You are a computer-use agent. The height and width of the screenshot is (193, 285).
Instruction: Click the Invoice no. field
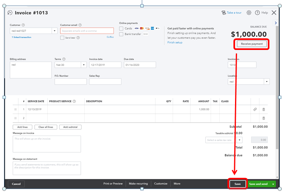coord(242,65)
